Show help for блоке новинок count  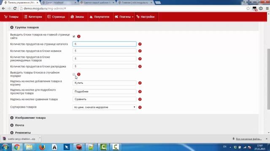(140, 51)
